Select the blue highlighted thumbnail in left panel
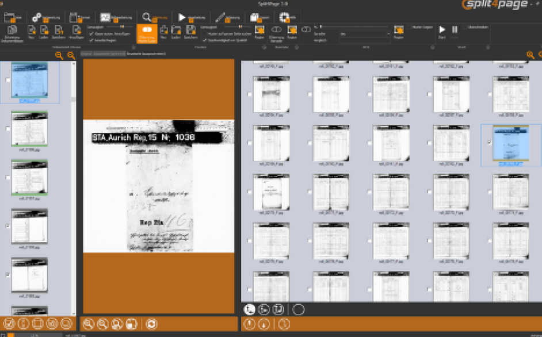 pyautogui.click(x=29, y=80)
